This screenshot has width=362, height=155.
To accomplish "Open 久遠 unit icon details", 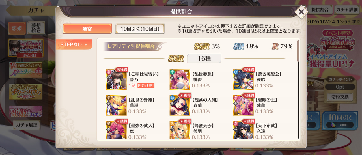I will click(x=243, y=130).
